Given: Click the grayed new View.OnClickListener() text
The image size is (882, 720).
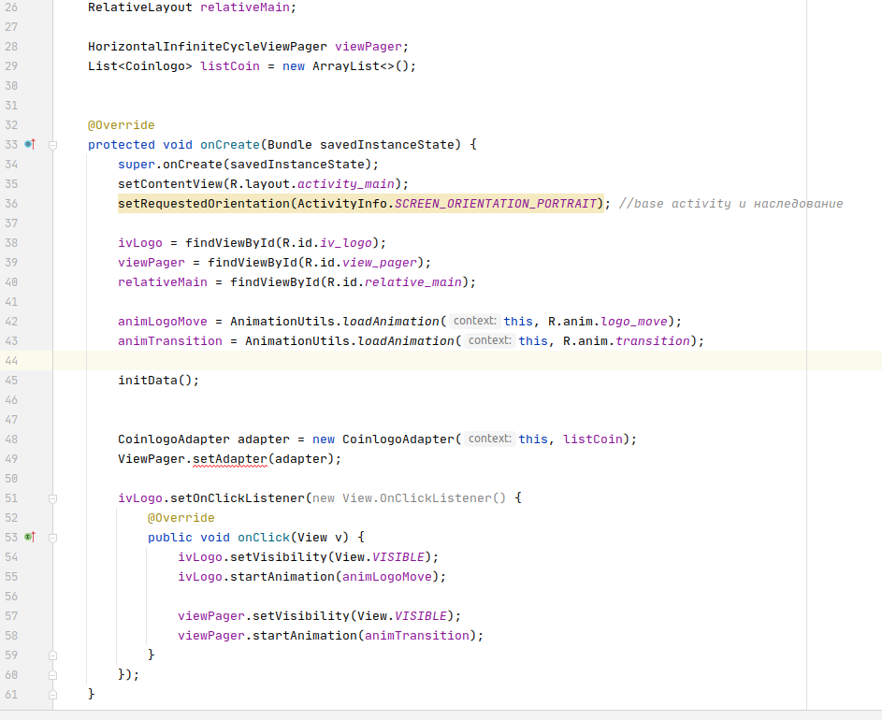Looking at the screenshot, I should click(x=409, y=497).
